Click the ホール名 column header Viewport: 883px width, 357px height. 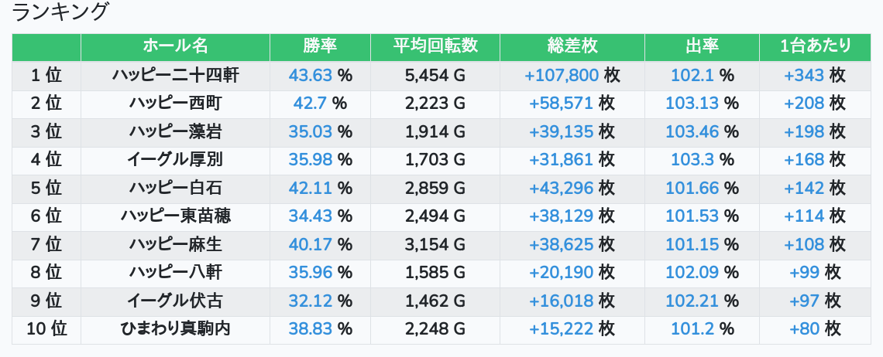pos(175,46)
